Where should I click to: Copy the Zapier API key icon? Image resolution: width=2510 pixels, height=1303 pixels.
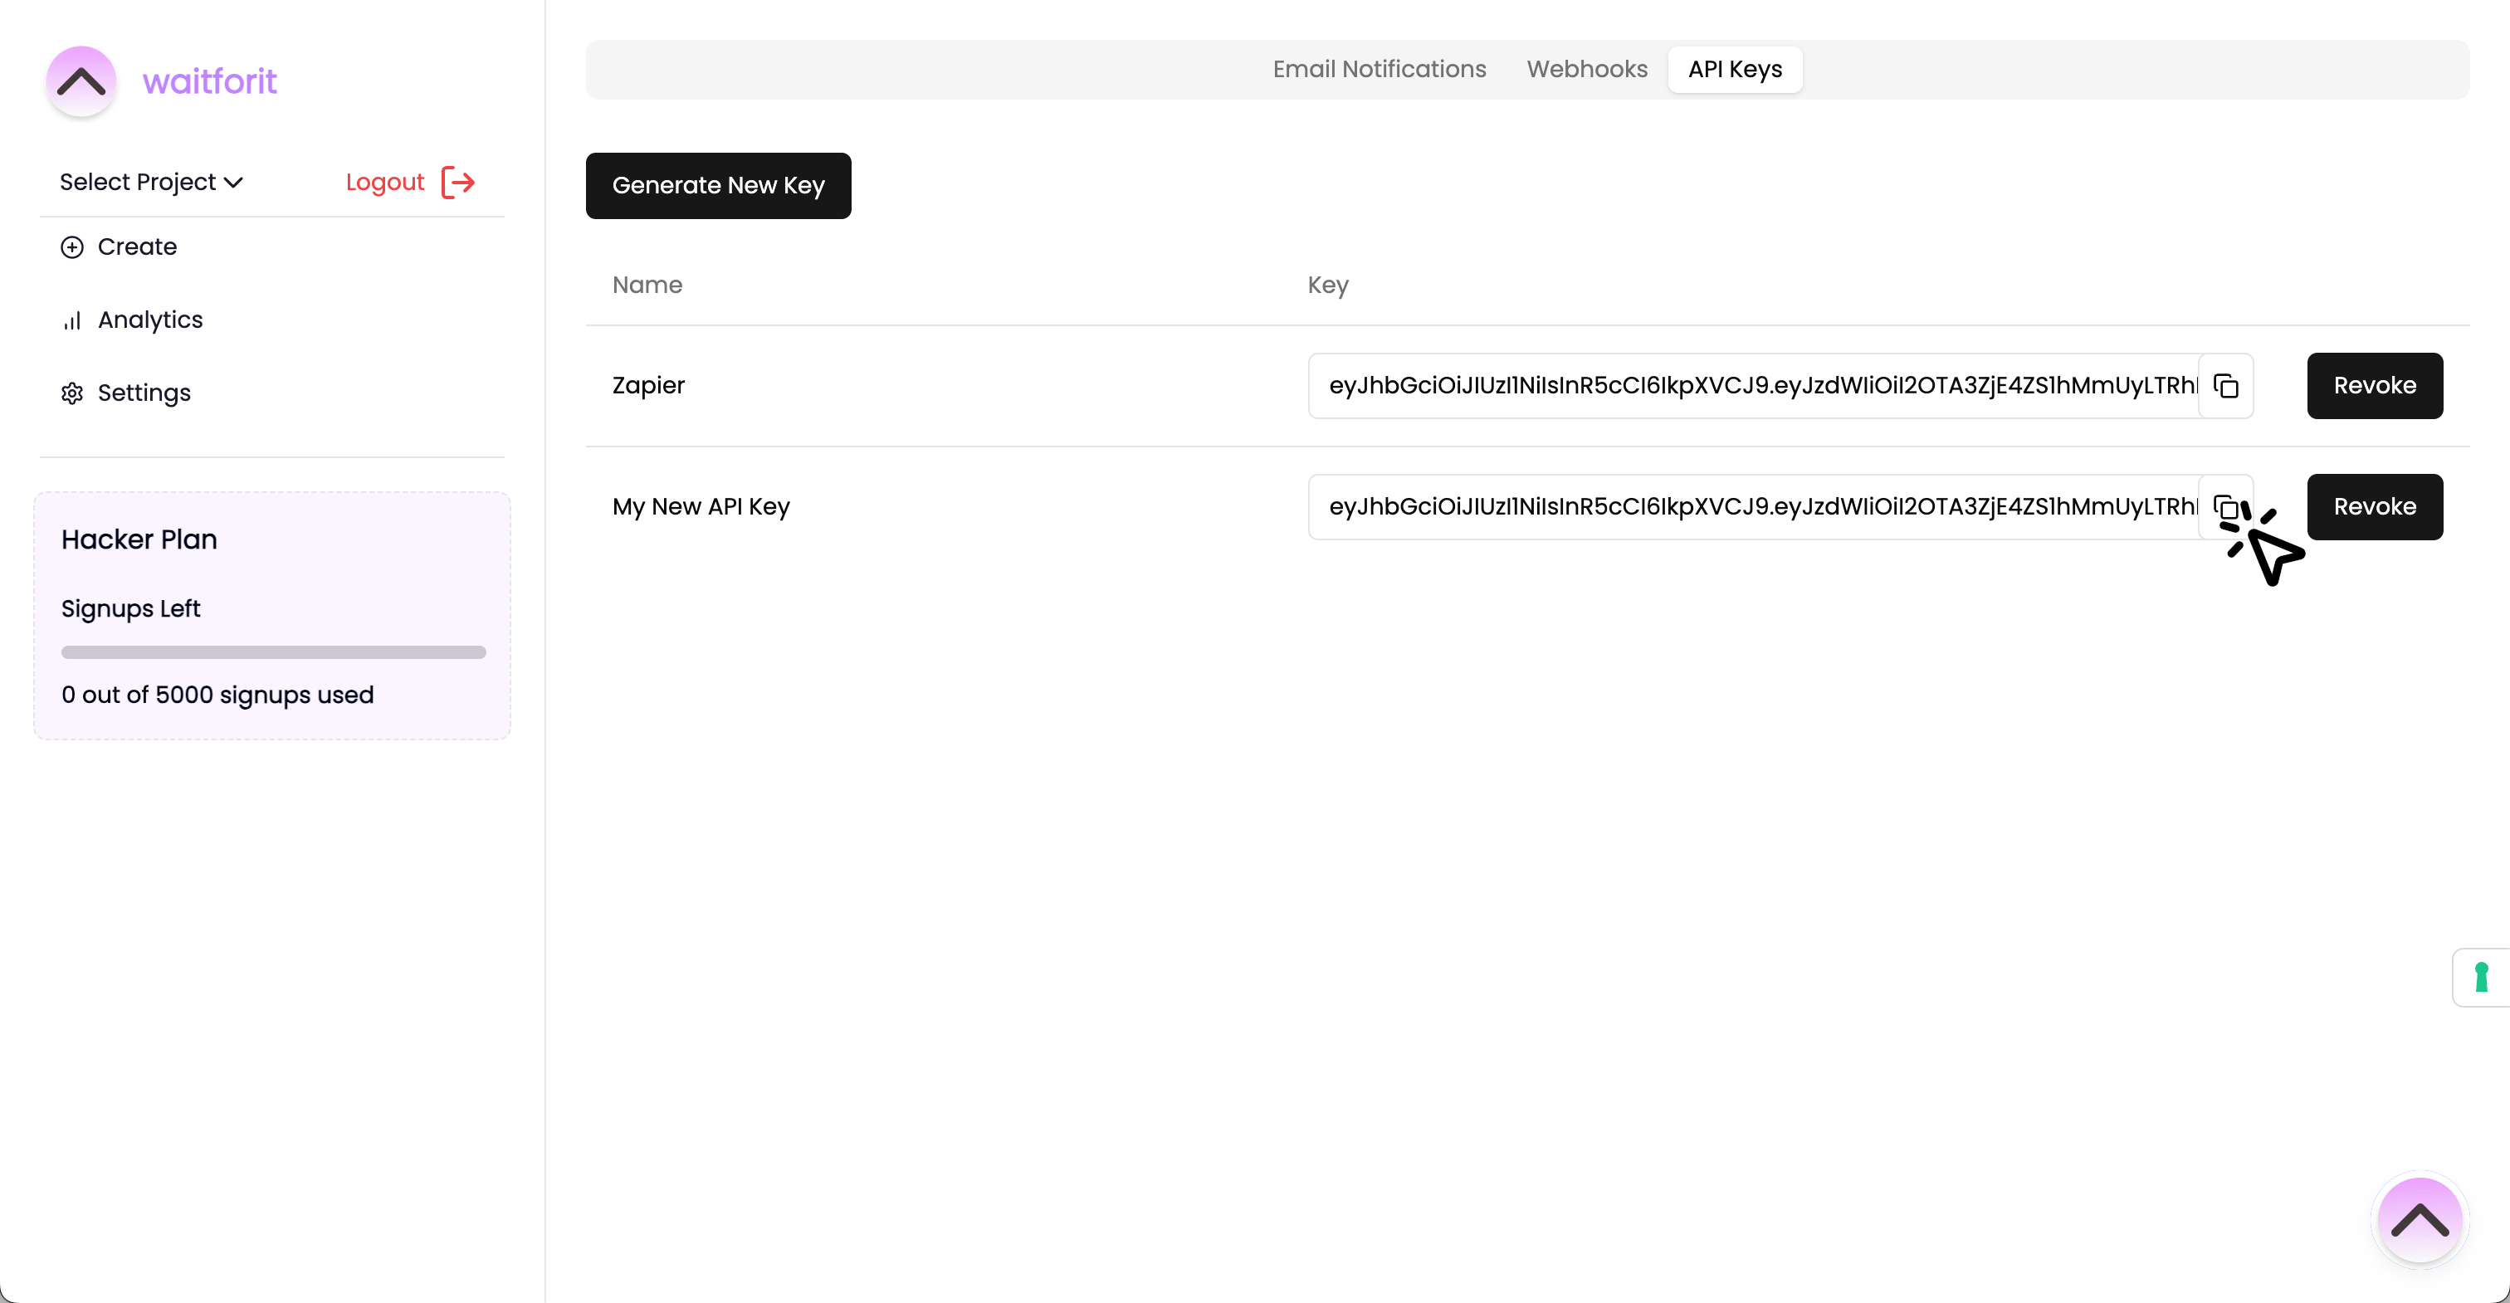point(2226,385)
